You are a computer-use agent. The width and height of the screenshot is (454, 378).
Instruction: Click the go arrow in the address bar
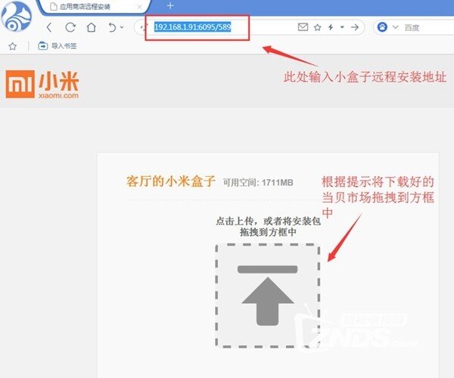355,27
